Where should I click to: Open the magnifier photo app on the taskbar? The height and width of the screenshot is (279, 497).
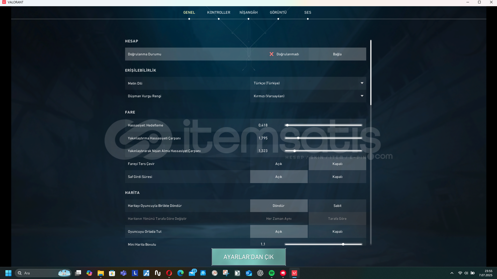click(x=203, y=273)
